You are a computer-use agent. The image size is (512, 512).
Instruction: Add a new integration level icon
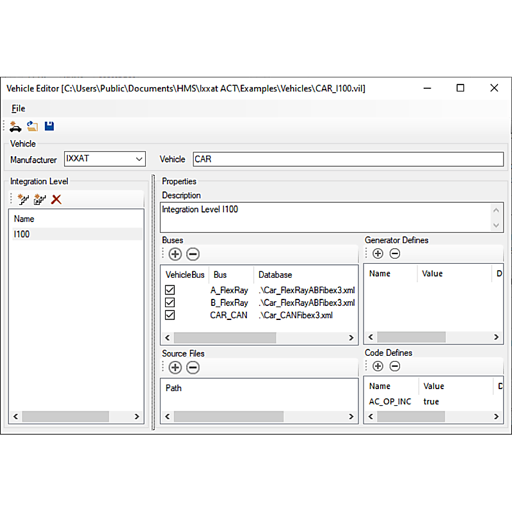pyautogui.click(x=23, y=199)
